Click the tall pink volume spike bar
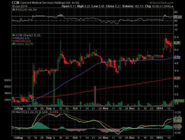Screen dimensions: 185x140 click(x=95, y=96)
